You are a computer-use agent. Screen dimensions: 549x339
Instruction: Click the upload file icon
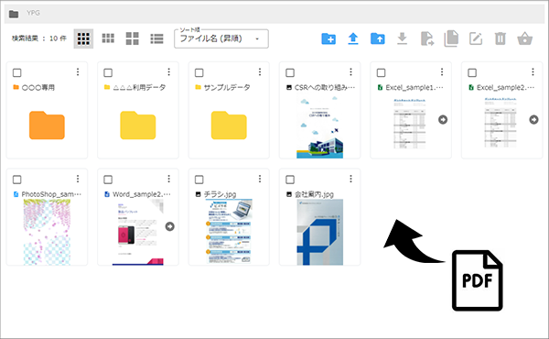(353, 38)
